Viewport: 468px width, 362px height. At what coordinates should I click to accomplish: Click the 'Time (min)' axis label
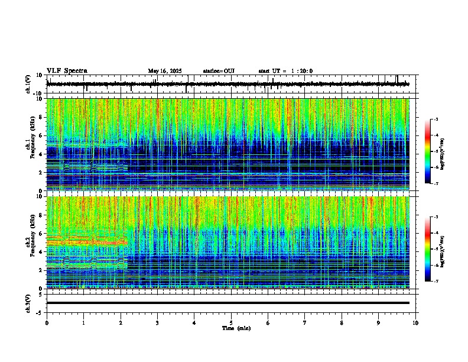236,328
